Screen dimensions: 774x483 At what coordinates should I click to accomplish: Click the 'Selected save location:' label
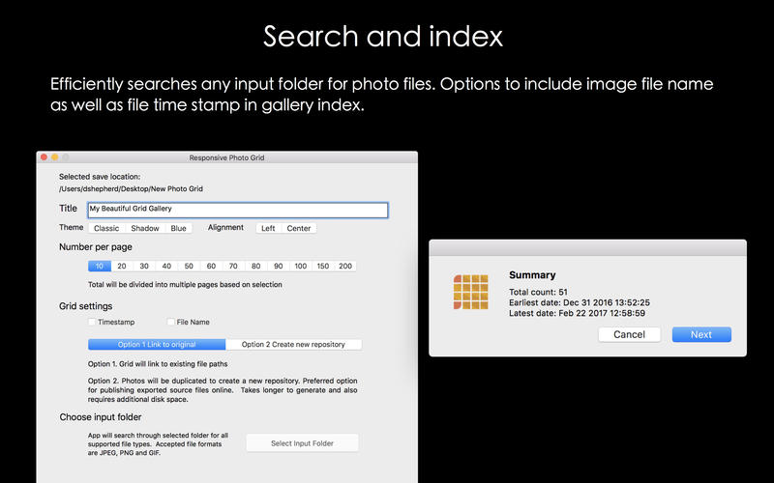pos(100,177)
